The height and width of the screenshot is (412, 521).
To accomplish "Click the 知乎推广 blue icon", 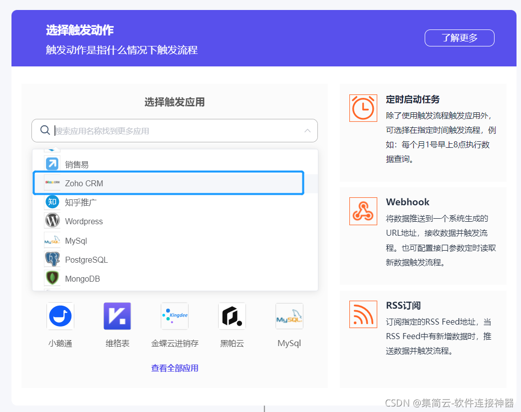I will [52, 202].
